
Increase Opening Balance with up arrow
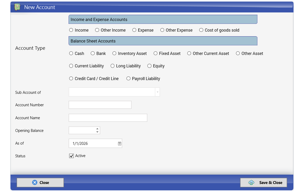(x=97, y=129)
